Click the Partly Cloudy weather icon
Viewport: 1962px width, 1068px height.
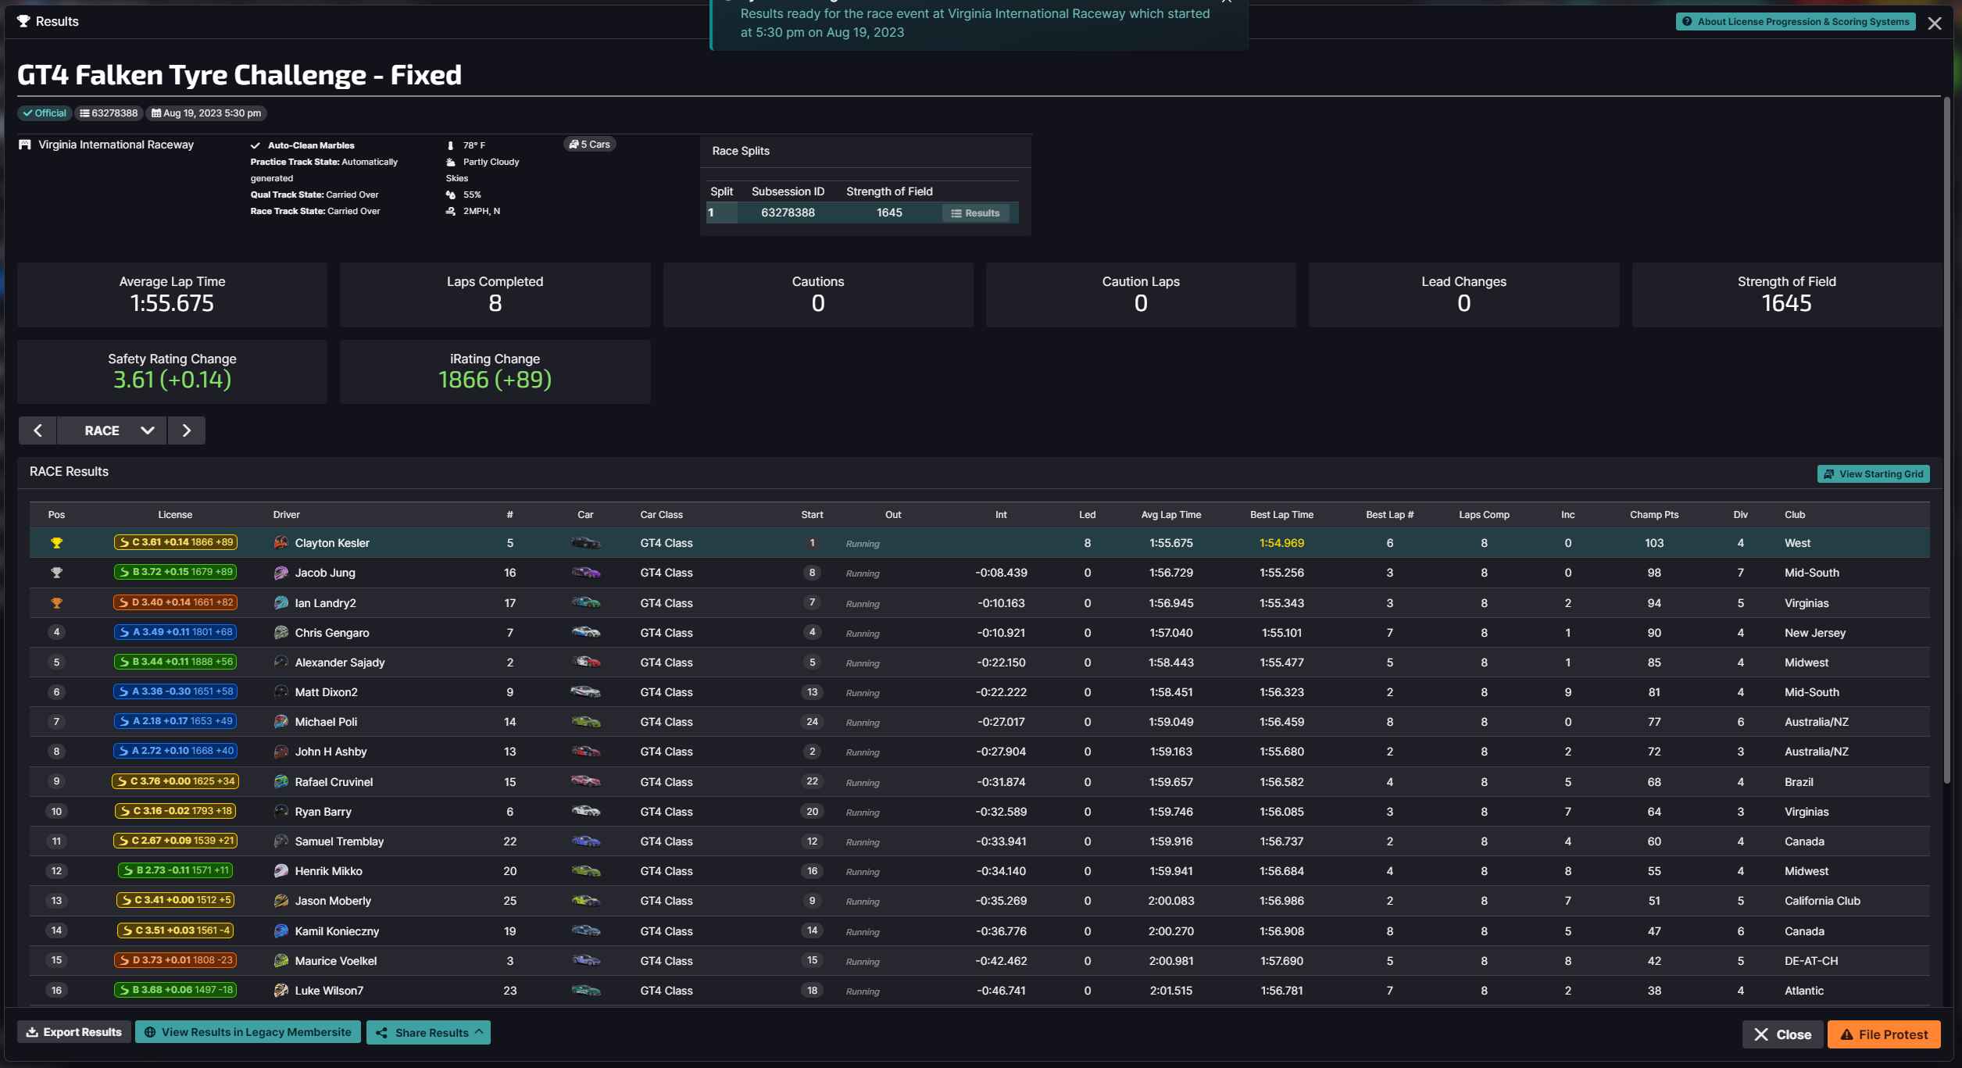[x=450, y=162]
